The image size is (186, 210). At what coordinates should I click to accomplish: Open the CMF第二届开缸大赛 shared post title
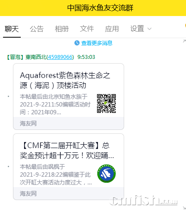point(67,150)
